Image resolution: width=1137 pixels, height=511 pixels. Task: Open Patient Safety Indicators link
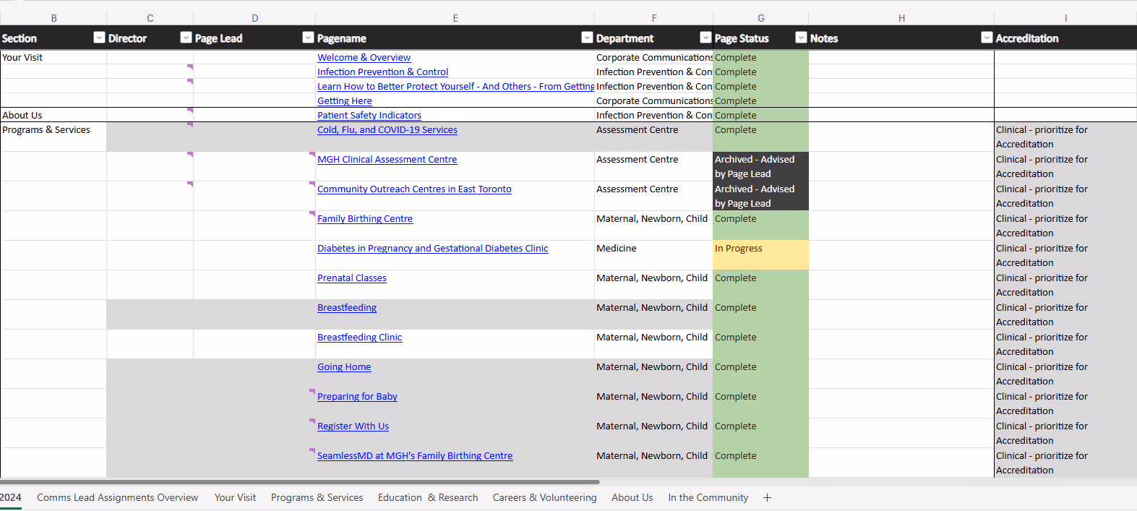pyautogui.click(x=369, y=115)
